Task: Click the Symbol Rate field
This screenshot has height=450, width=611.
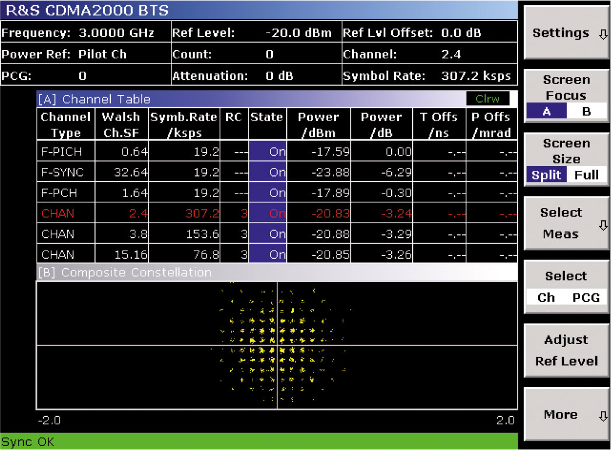Action: click(429, 75)
